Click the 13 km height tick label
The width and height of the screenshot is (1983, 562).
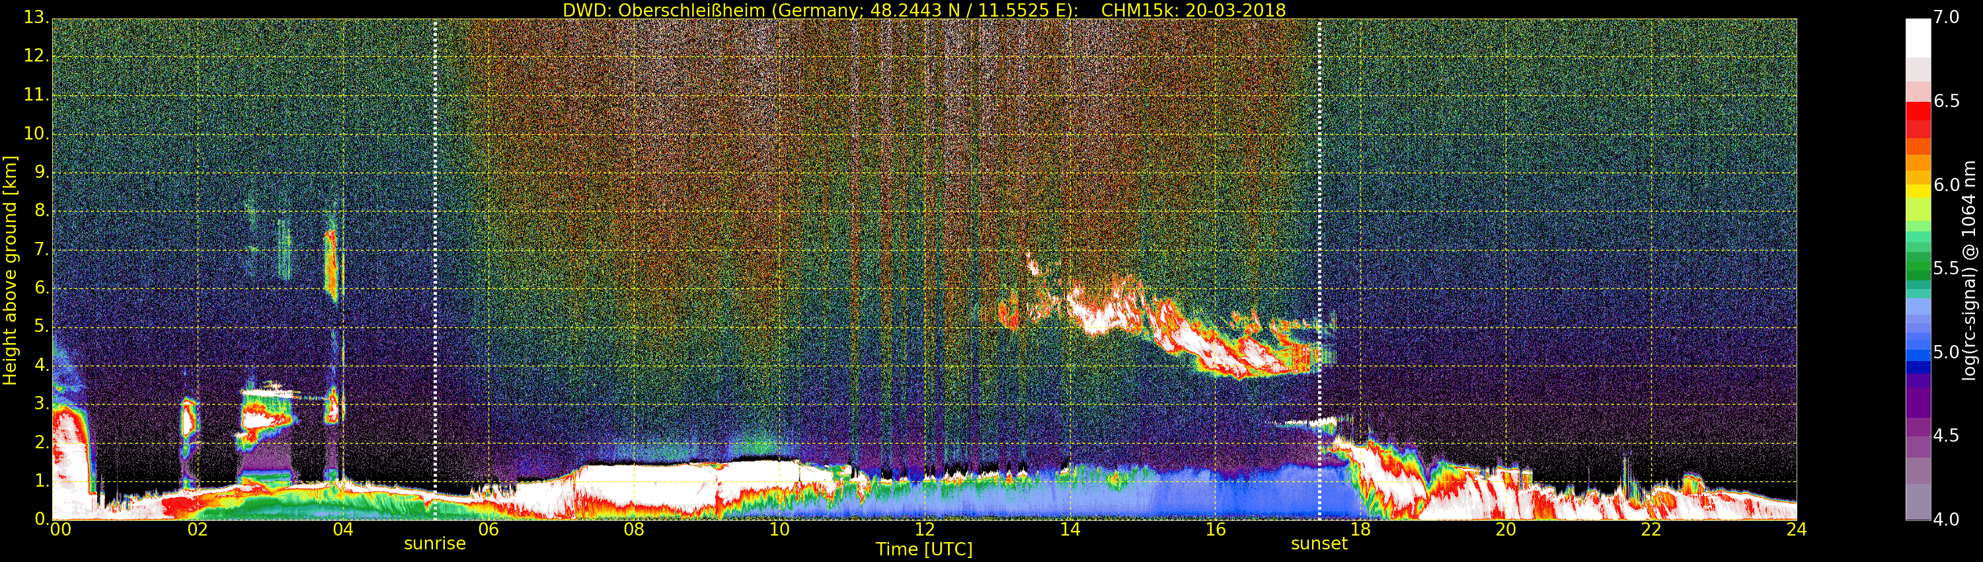coord(36,17)
